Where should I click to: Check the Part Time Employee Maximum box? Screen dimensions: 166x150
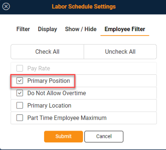[20, 118]
